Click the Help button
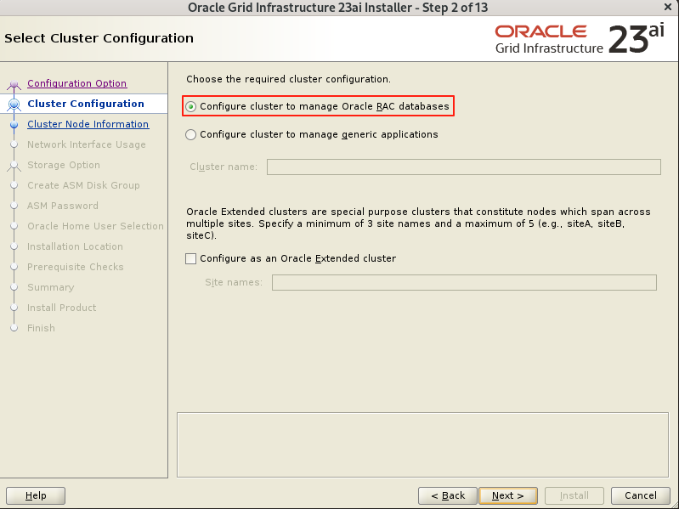679x509 pixels. (x=36, y=495)
